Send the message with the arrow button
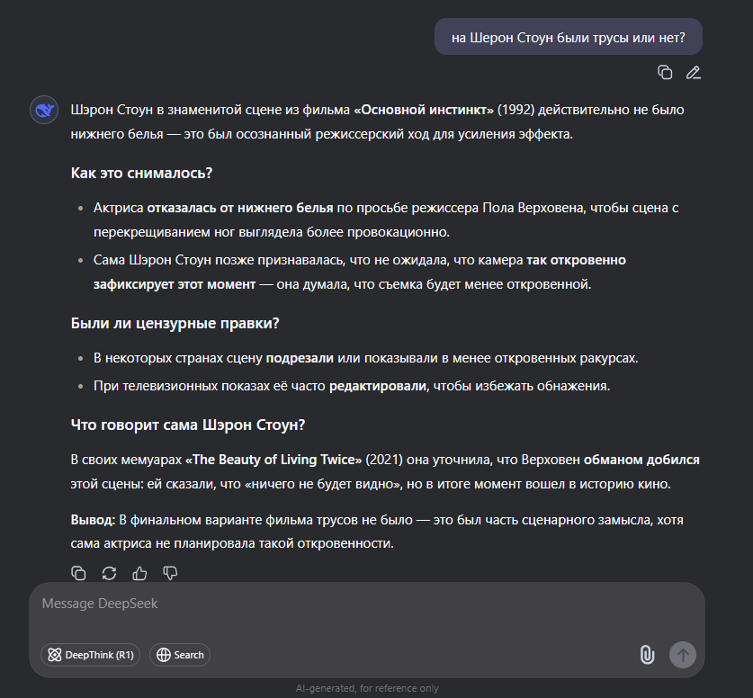The width and height of the screenshot is (753, 698). [683, 655]
